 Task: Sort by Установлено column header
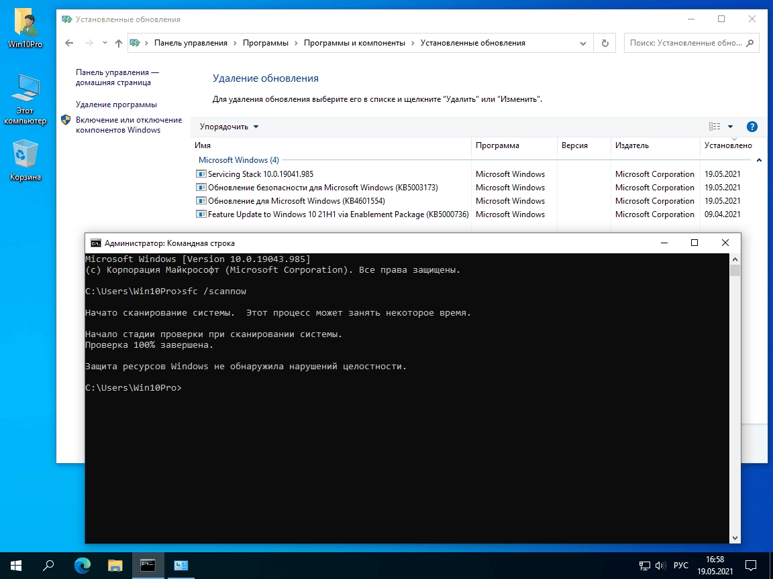(x=728, y=145)
